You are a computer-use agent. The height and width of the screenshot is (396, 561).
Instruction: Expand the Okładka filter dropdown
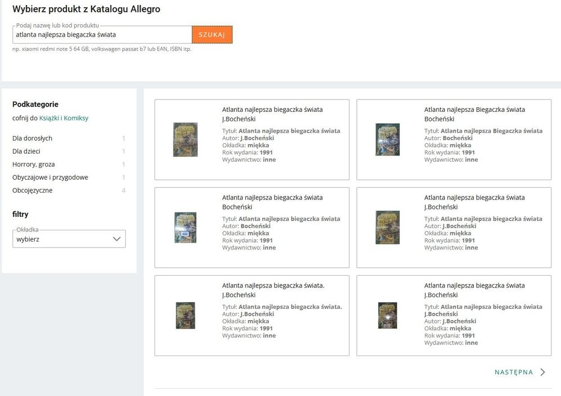point(69,239)
